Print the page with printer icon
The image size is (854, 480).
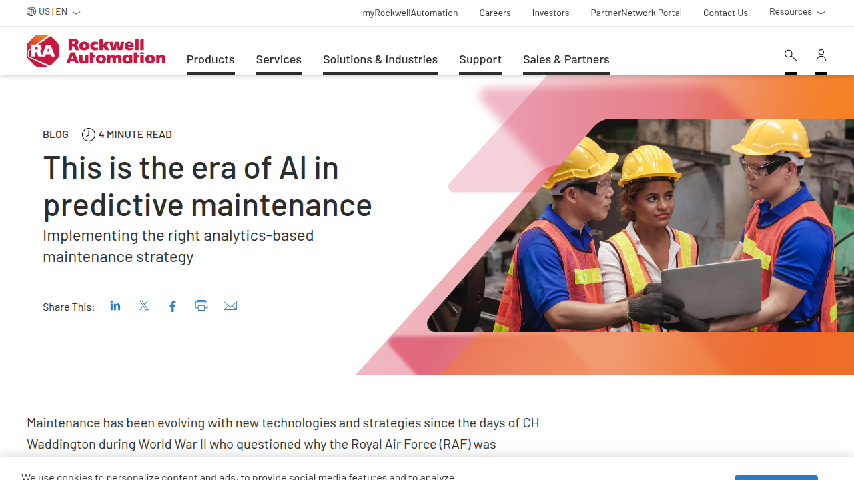(201, 305)
